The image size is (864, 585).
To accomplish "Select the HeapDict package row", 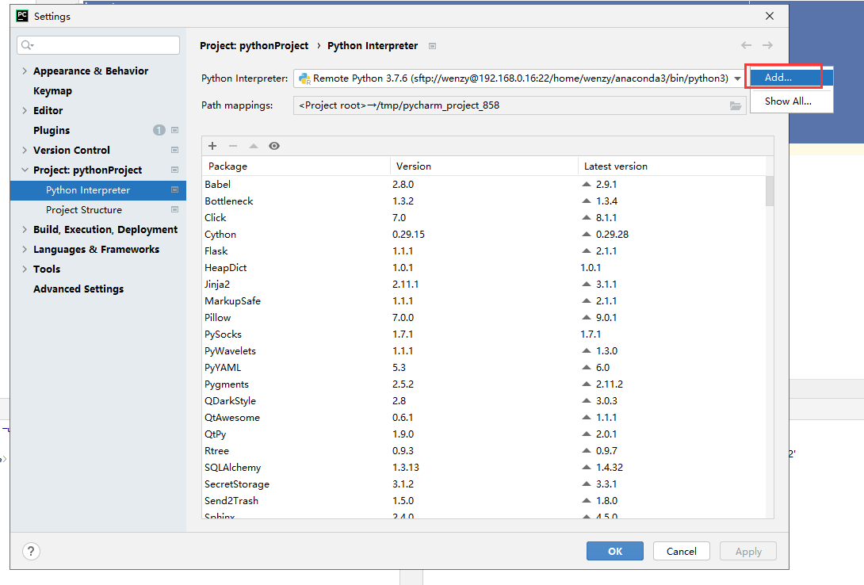I will pos(484,268).
